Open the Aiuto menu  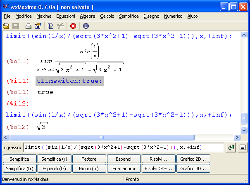click(x=193, y=16)
